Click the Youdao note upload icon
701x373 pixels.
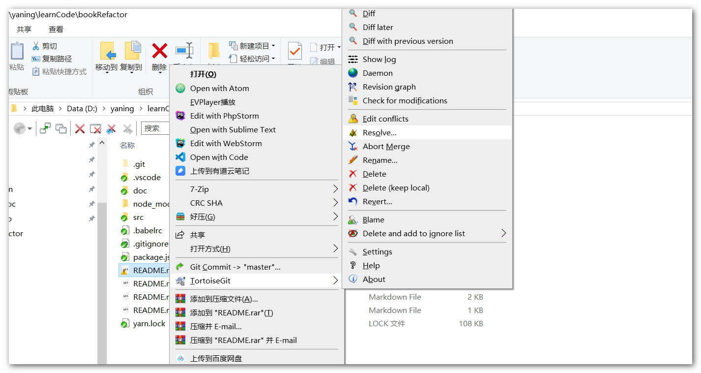[180, 171]
